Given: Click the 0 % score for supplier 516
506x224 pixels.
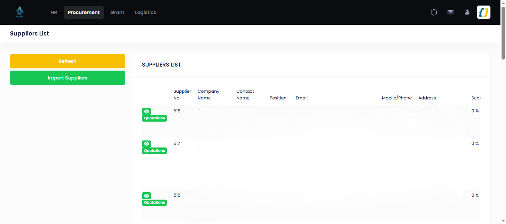Looking at the screenshot, I should [x=475, y=195].
